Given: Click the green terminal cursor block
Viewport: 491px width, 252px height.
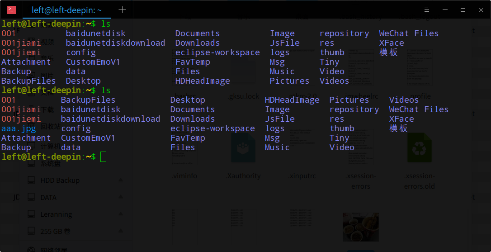Looking at the screenshot, I should (104, 157).
